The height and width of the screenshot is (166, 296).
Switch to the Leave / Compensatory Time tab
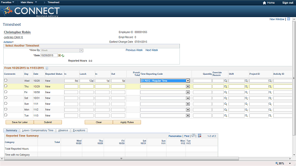tap(37, 130)
